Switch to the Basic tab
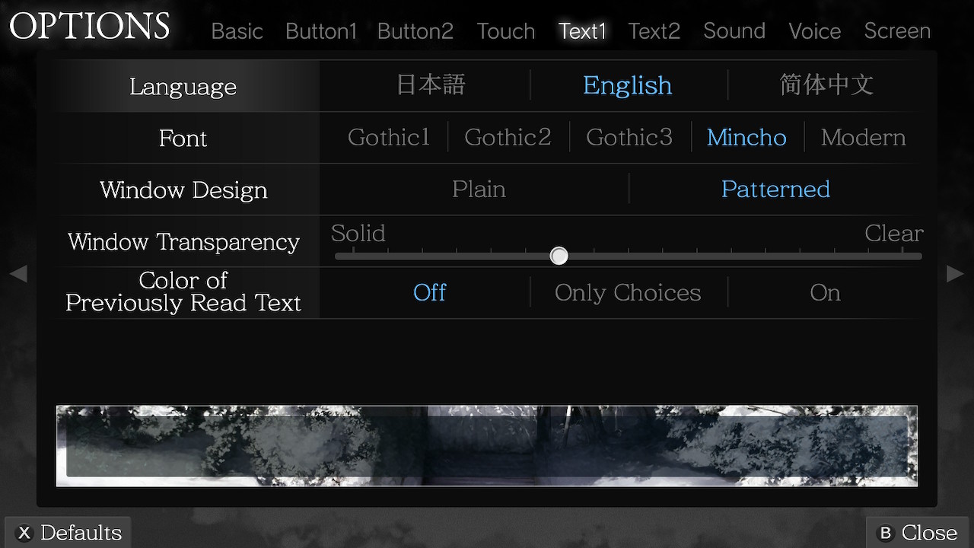This screenshot has height=548, width=974. tap(237, 31)
